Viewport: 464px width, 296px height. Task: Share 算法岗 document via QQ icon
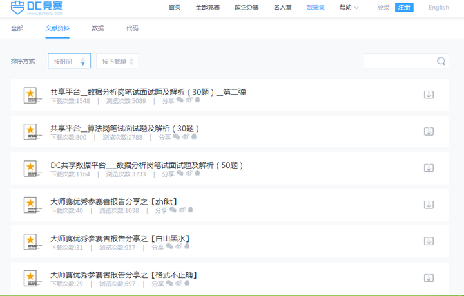coord(194,136)
